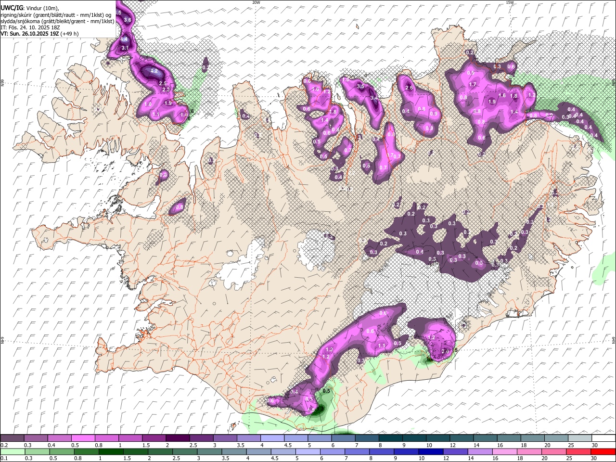Select upper legend row swatch for 0.2
The width and height of the screenshot is (616, 462).
(x=12, y=438)
